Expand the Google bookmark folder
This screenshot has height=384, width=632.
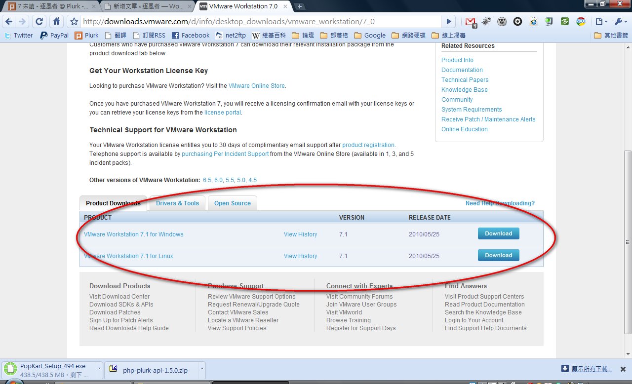(x=370, y=36)
